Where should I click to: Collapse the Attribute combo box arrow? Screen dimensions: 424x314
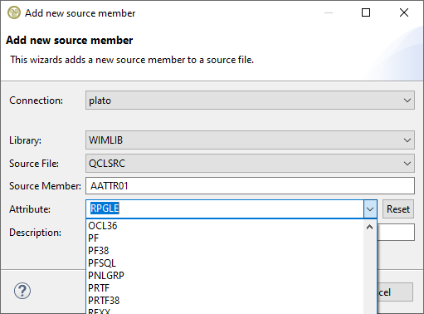pyautogui.click(x=370, y=209)
